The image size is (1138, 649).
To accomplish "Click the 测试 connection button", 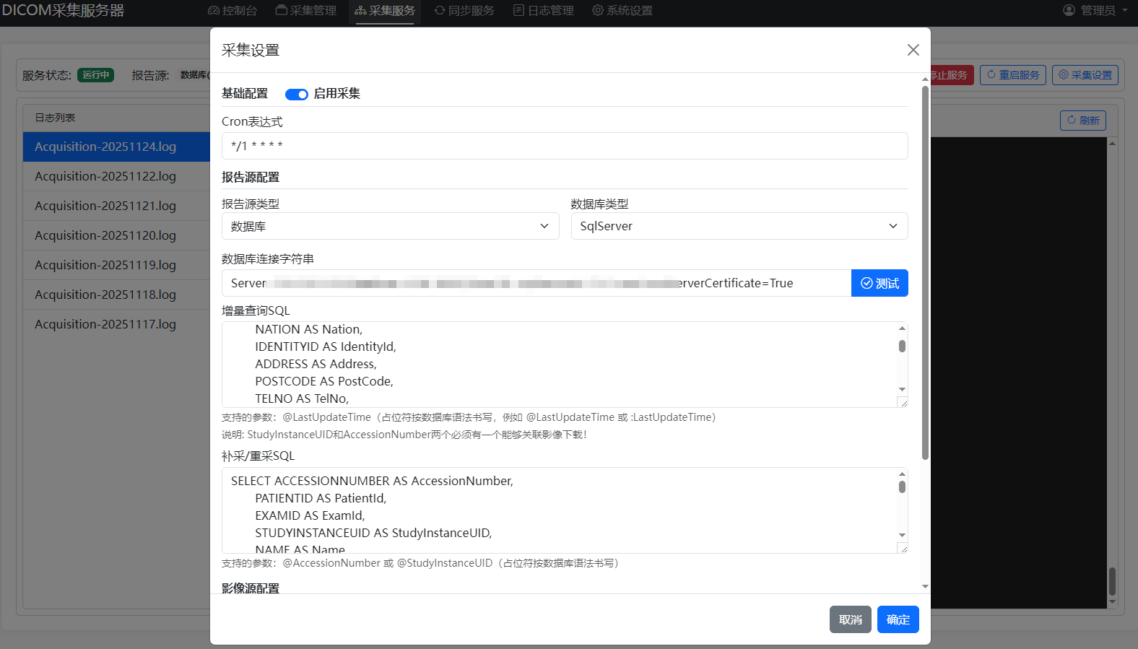I will click(879, 283).
